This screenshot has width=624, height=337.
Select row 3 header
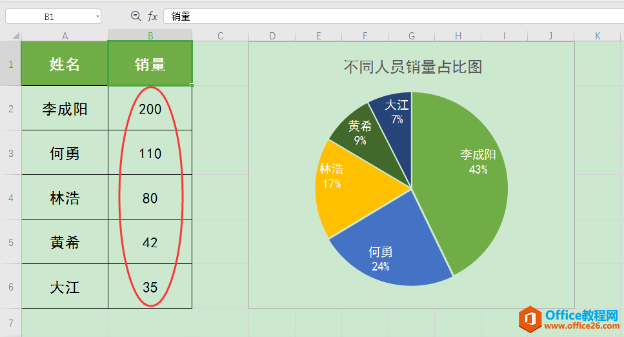point(11,153)
